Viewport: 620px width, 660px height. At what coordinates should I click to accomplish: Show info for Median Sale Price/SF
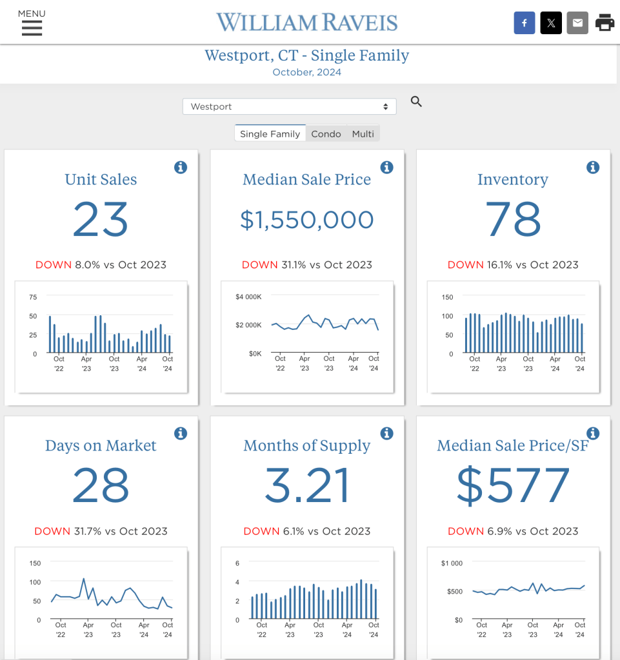(593, 433)
